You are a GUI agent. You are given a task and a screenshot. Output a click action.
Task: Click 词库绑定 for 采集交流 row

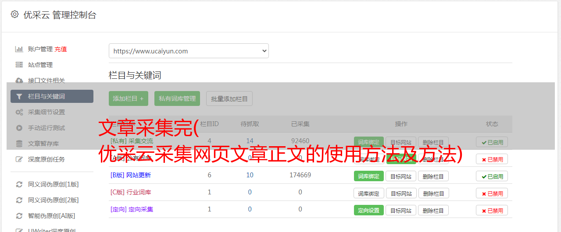coord(369,142)
